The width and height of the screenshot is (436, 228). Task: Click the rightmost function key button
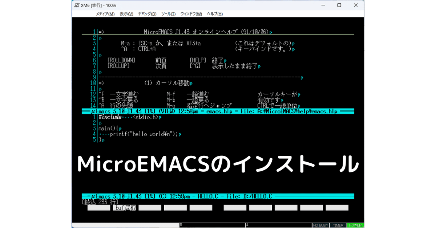pos(338,207)
